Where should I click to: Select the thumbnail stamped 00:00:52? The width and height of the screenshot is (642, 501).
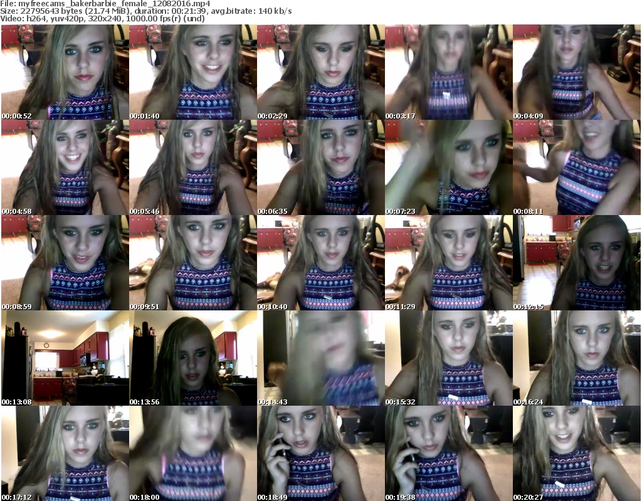[x=65, y=72]
